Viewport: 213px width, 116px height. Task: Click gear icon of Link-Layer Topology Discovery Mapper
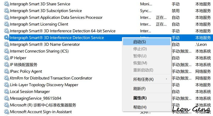pos(6,85)
